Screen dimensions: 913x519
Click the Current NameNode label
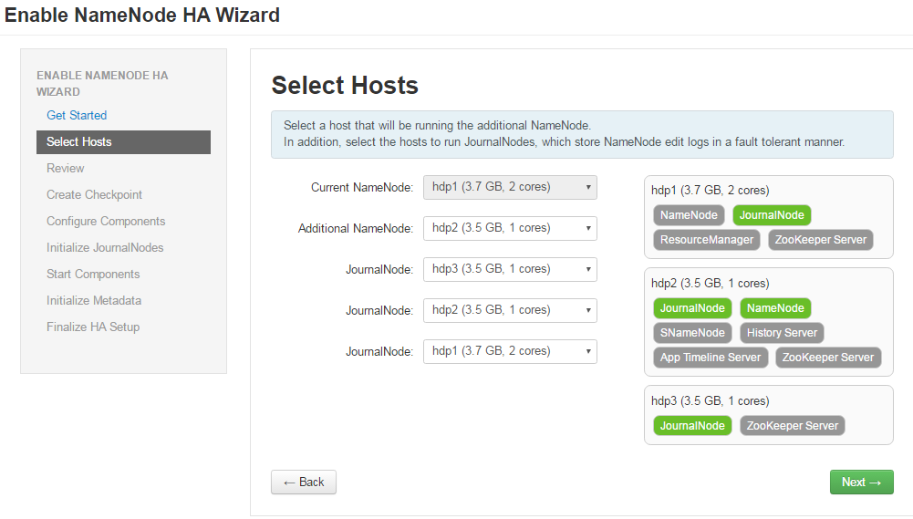click(361, 188)
